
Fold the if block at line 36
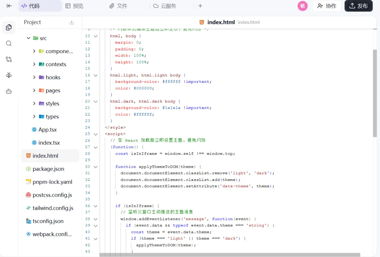coord(96,206)
